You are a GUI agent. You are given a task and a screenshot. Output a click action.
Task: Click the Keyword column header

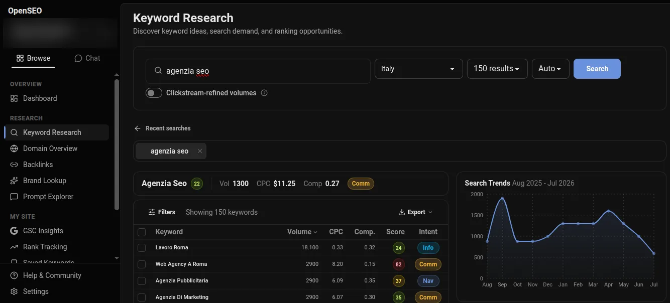tap(169, 232)
